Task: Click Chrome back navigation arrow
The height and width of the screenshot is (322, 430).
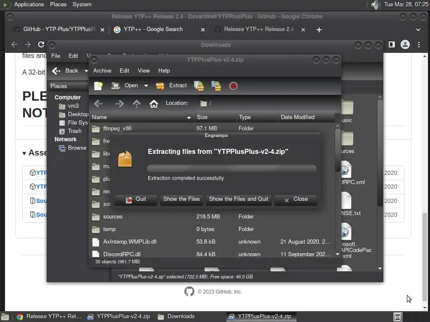Action: (x=14, y=44)
